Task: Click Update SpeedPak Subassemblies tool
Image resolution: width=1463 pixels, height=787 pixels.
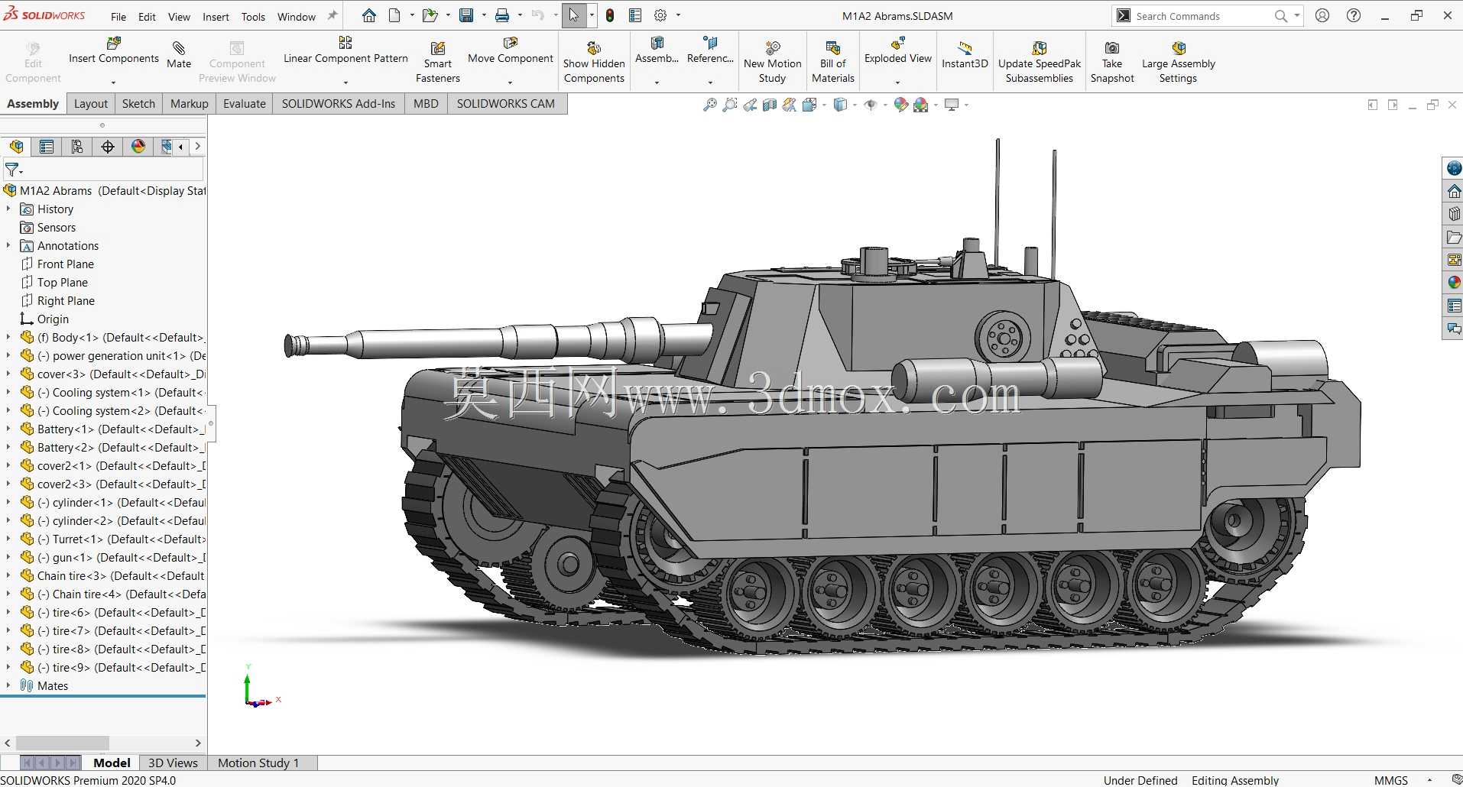Action: pos(1040,63)
